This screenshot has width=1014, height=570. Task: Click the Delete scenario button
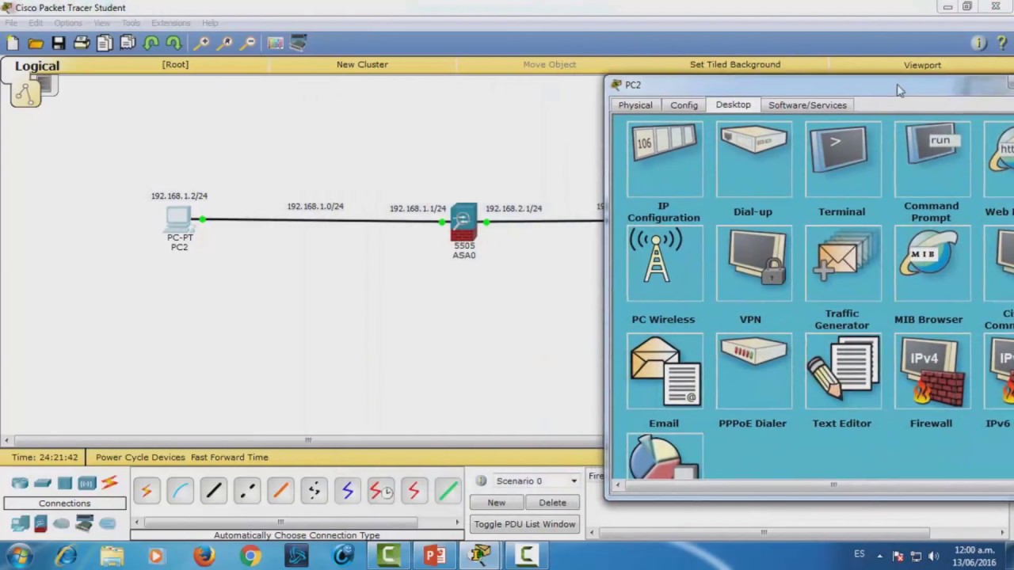[552, 503]
